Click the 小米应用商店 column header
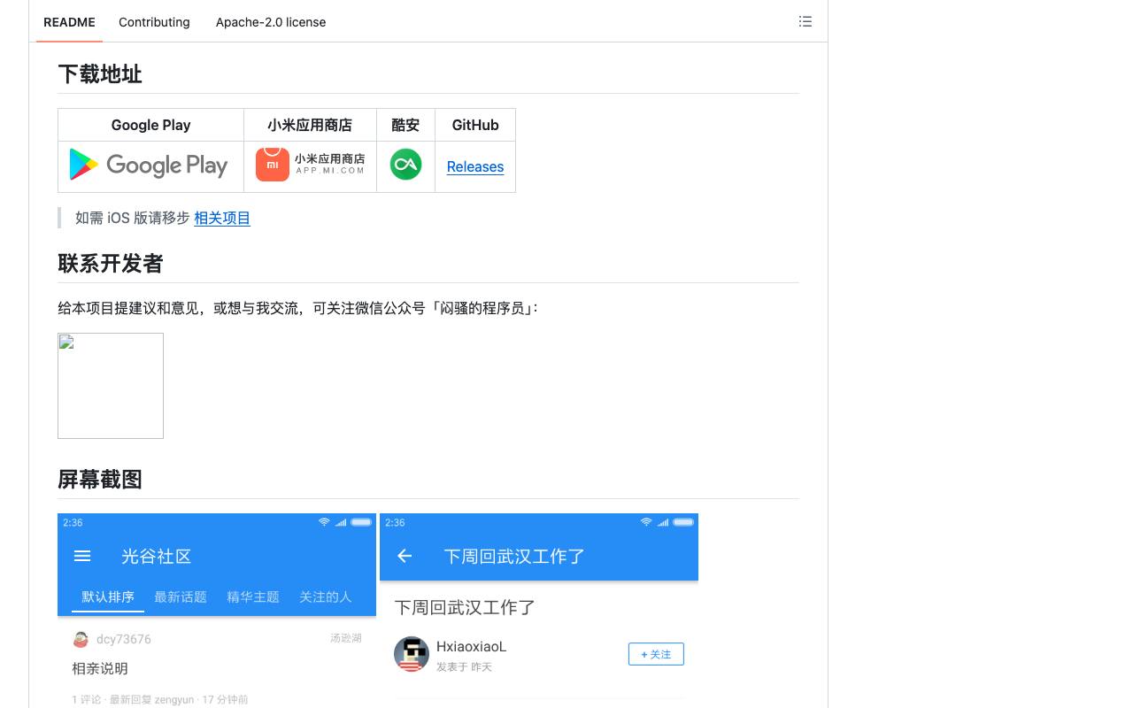Image resolution: width=1133 pixels, height=708 pixels. [310, 125]
